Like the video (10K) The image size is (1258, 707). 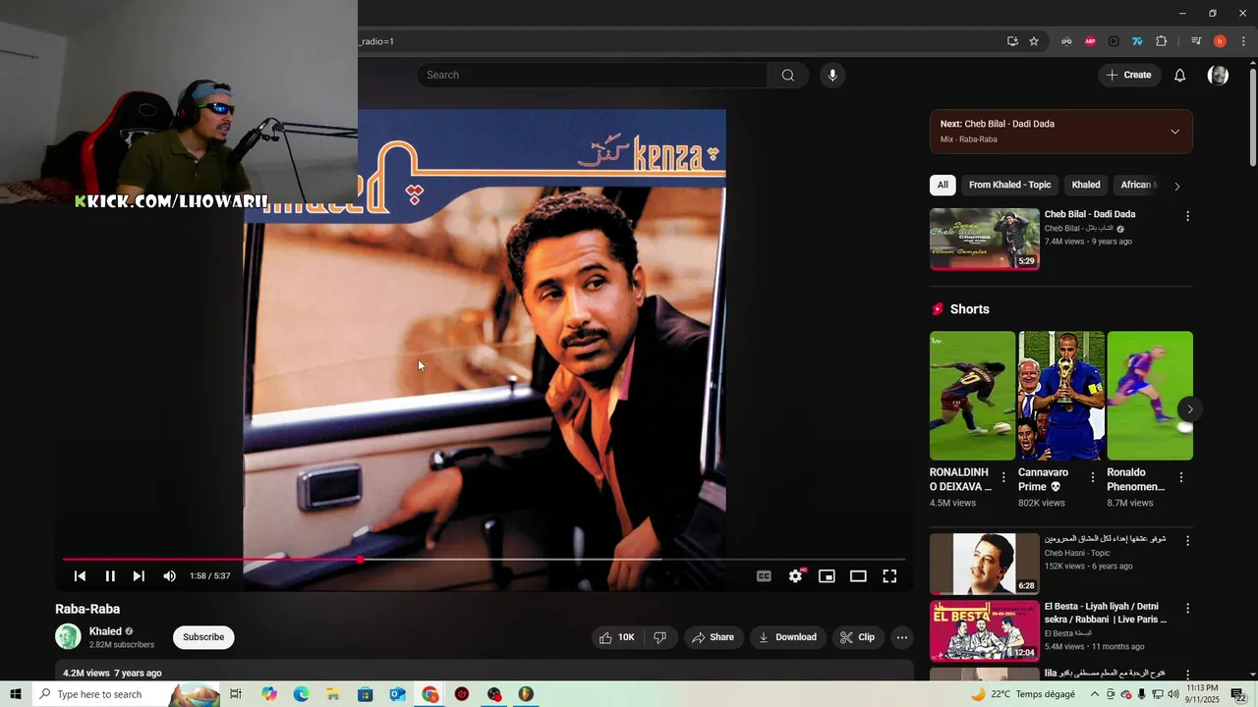616,637
